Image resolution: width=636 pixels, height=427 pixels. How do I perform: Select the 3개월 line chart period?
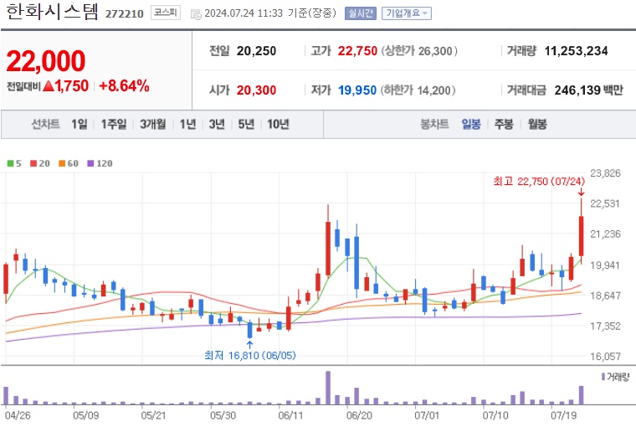pyautogui.click(x=153, y=124)
